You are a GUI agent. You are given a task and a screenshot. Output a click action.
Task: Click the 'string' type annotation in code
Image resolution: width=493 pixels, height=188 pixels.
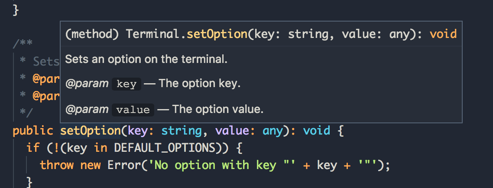[182, 131]
